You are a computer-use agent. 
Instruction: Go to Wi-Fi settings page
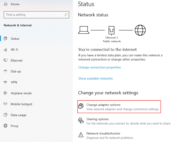coord(14,50)
